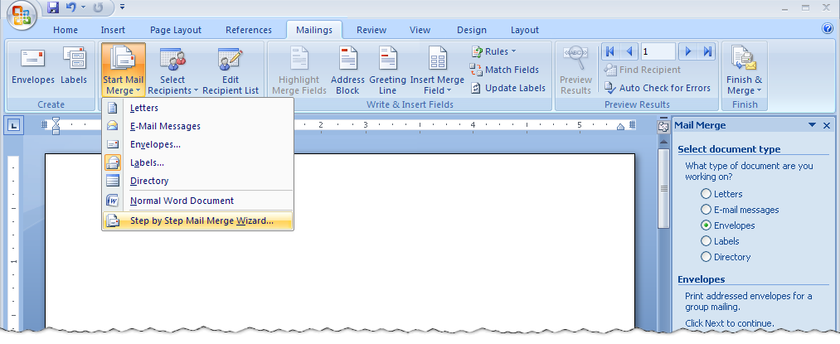This screenshot has width=840, height=344.
Task: Click Highlight Merge Fields button
Action: pyautogui.click(x=299, y=70)
